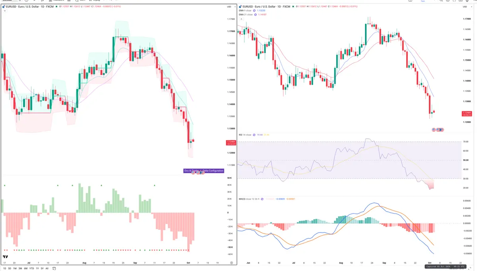Expand the indicator legend on left chart
This screenshot has width=477, height=271.
click(x=4, y=11)
